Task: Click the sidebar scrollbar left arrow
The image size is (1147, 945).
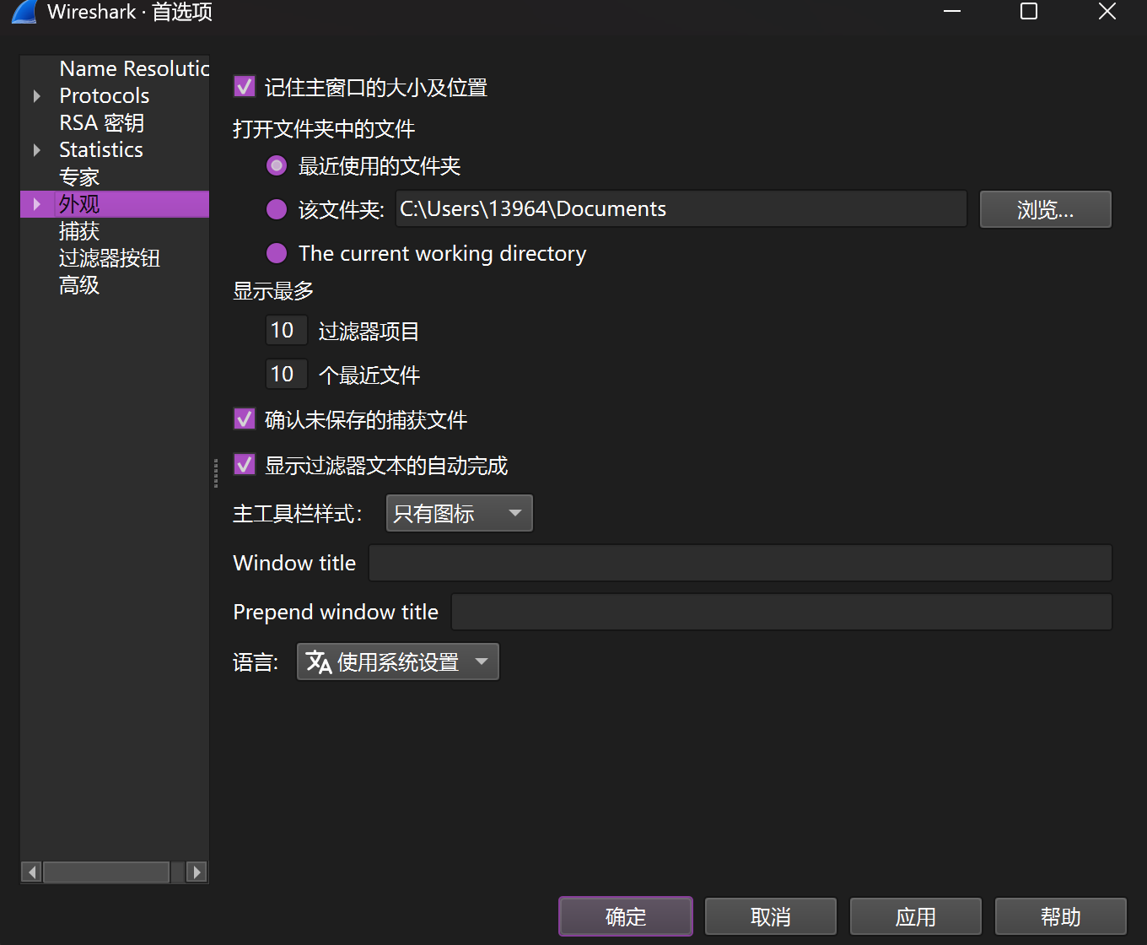Action: coord(32,872)
